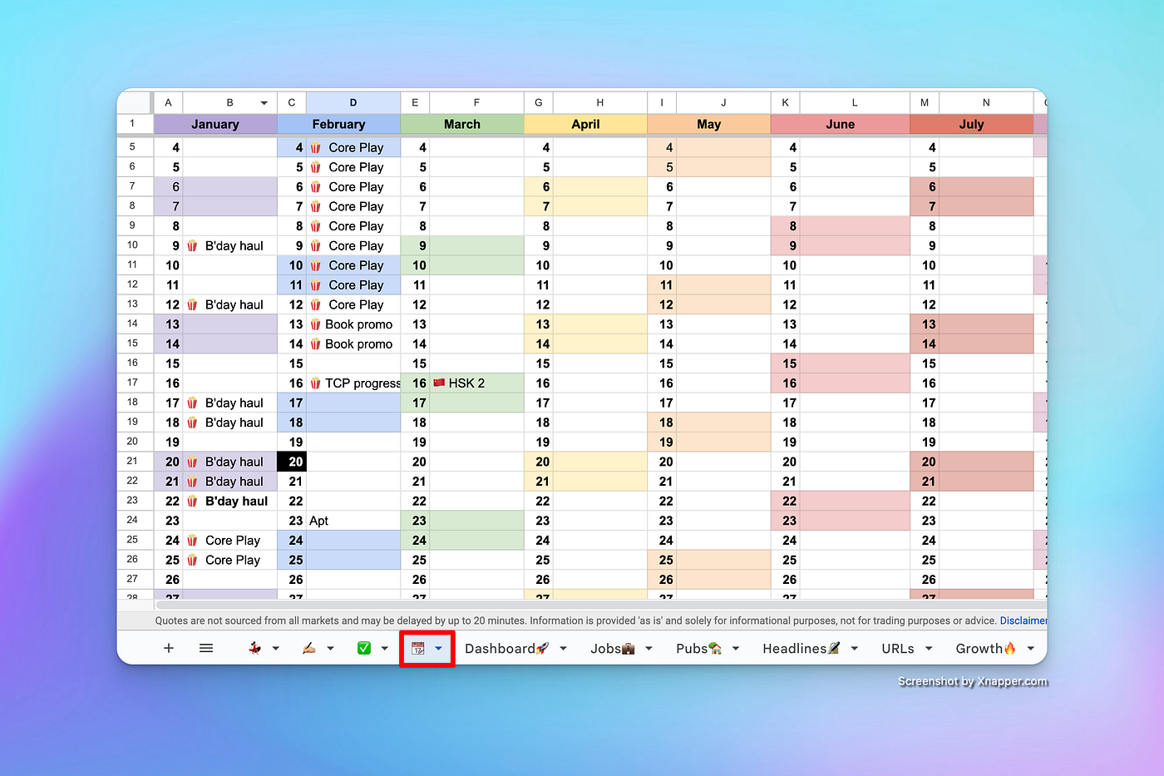Image resolution: width=1164 pixels, height=776 pixels.
Task: Click the February column header cell
Action: [338, 124]
